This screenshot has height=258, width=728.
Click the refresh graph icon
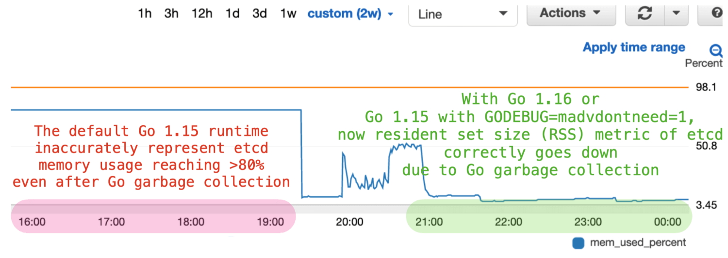pos(645,14)
